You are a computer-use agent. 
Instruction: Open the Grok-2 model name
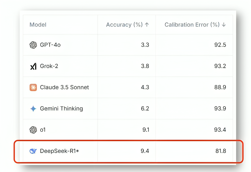click(x=49, y=66)
